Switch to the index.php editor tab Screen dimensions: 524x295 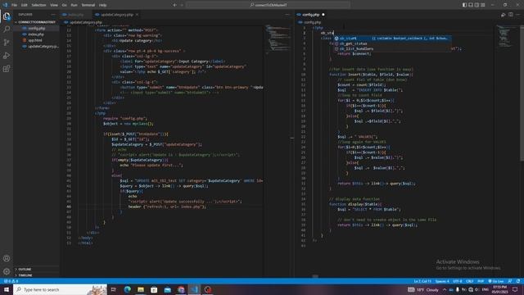[76, 15]
